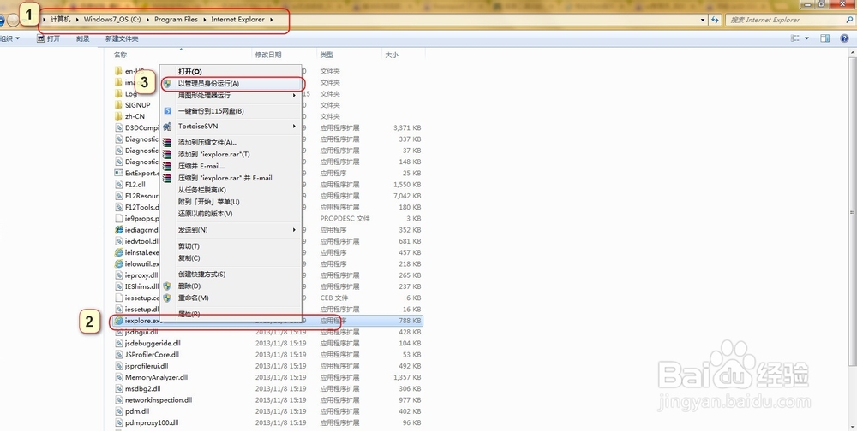
Task: Open view options dropdown arrow
Action: 806,38
